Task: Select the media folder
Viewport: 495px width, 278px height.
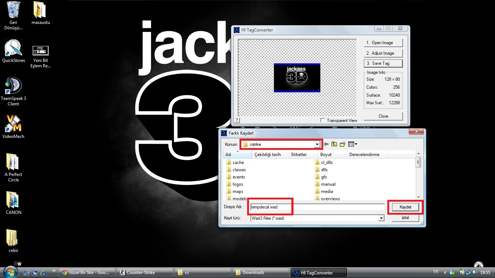Action: point(324,191)
